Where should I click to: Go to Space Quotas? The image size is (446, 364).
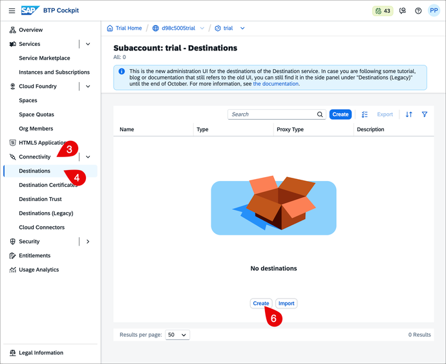[36, 114]
